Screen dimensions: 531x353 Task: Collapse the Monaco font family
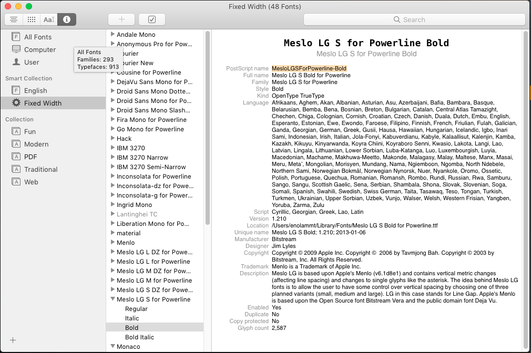click(113, 346)
